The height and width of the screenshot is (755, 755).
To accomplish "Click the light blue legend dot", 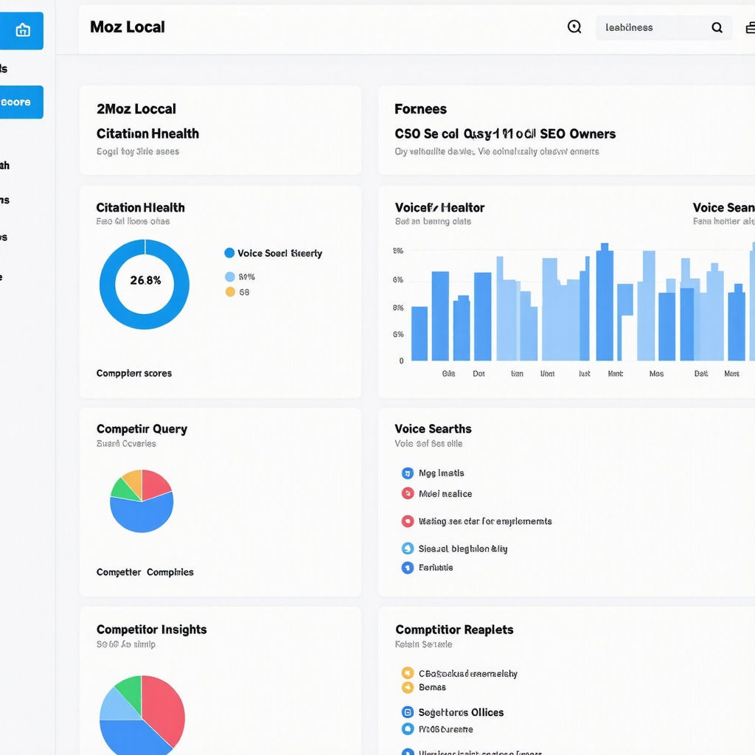I will click(x=230, y=276).
